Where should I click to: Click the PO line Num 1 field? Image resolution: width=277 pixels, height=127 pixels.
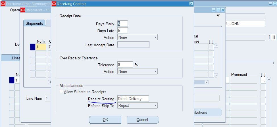point(17,80)
